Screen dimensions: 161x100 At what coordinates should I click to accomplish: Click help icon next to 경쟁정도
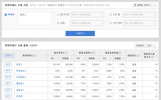point(138,55)
